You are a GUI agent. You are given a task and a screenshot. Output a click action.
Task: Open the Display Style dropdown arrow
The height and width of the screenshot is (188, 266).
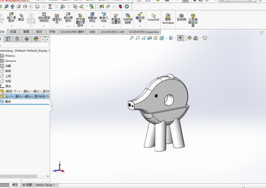pyautogui.click(x=175, y=38)
